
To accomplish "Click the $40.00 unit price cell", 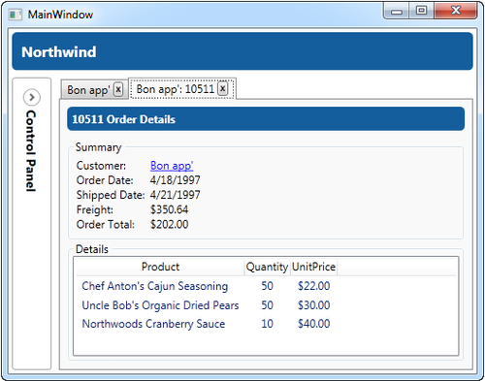I will (x=313, y=324).
